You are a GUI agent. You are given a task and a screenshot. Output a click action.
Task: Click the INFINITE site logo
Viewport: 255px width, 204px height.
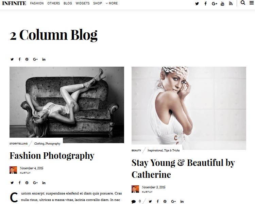[14, 3]
